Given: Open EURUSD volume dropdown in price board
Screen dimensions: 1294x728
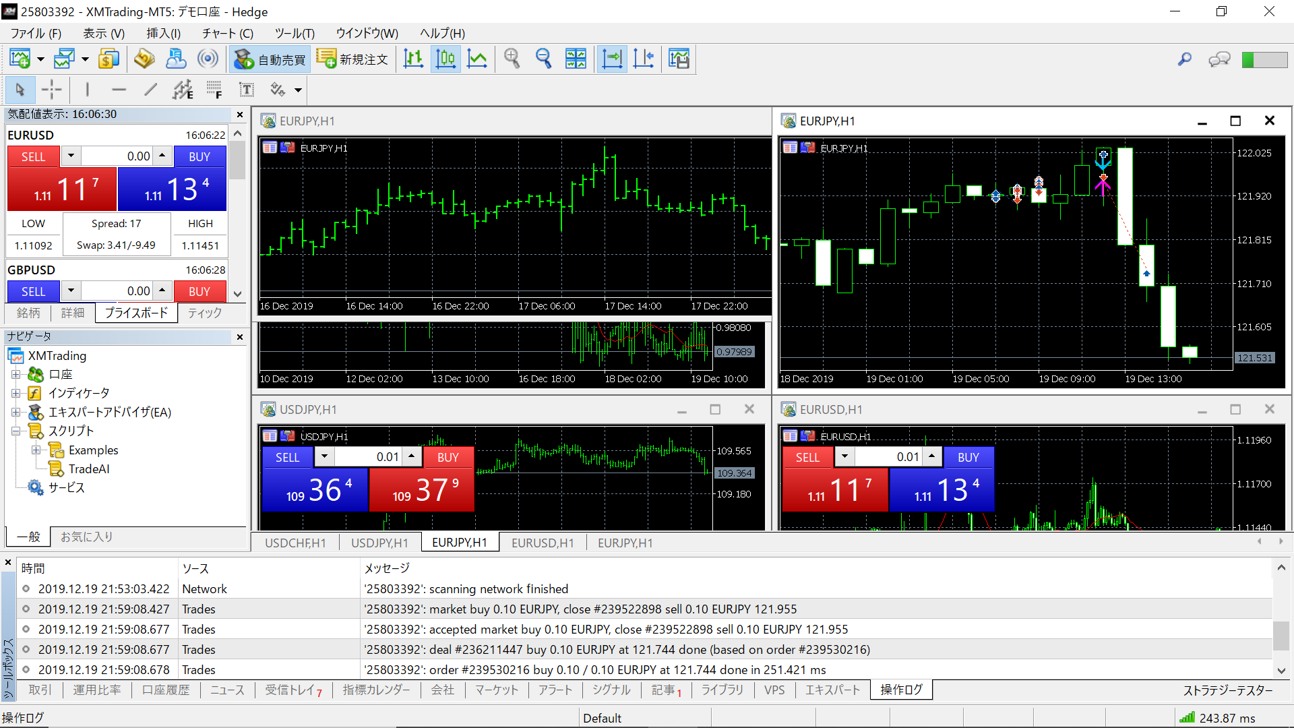Looking at the screenshot, I should pyautogui.click(x=71, y=156).
